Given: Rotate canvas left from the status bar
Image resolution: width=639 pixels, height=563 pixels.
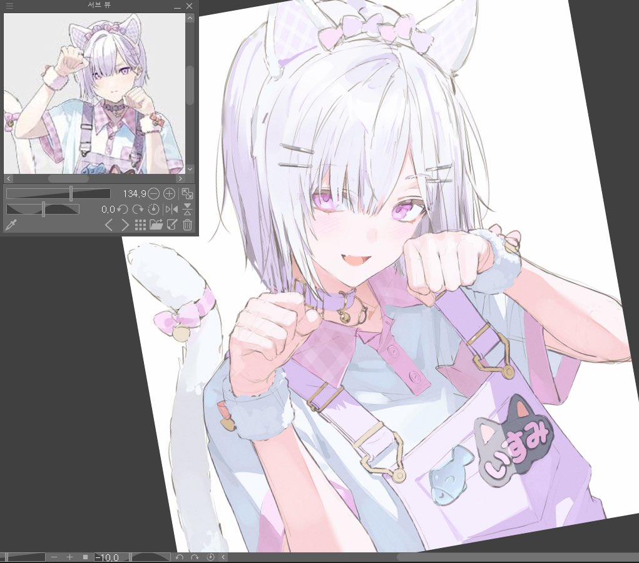Looking at the screenshot, I should point(180,557).
